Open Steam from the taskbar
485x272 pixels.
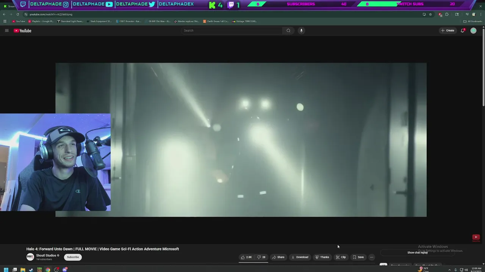click(31, 270)
